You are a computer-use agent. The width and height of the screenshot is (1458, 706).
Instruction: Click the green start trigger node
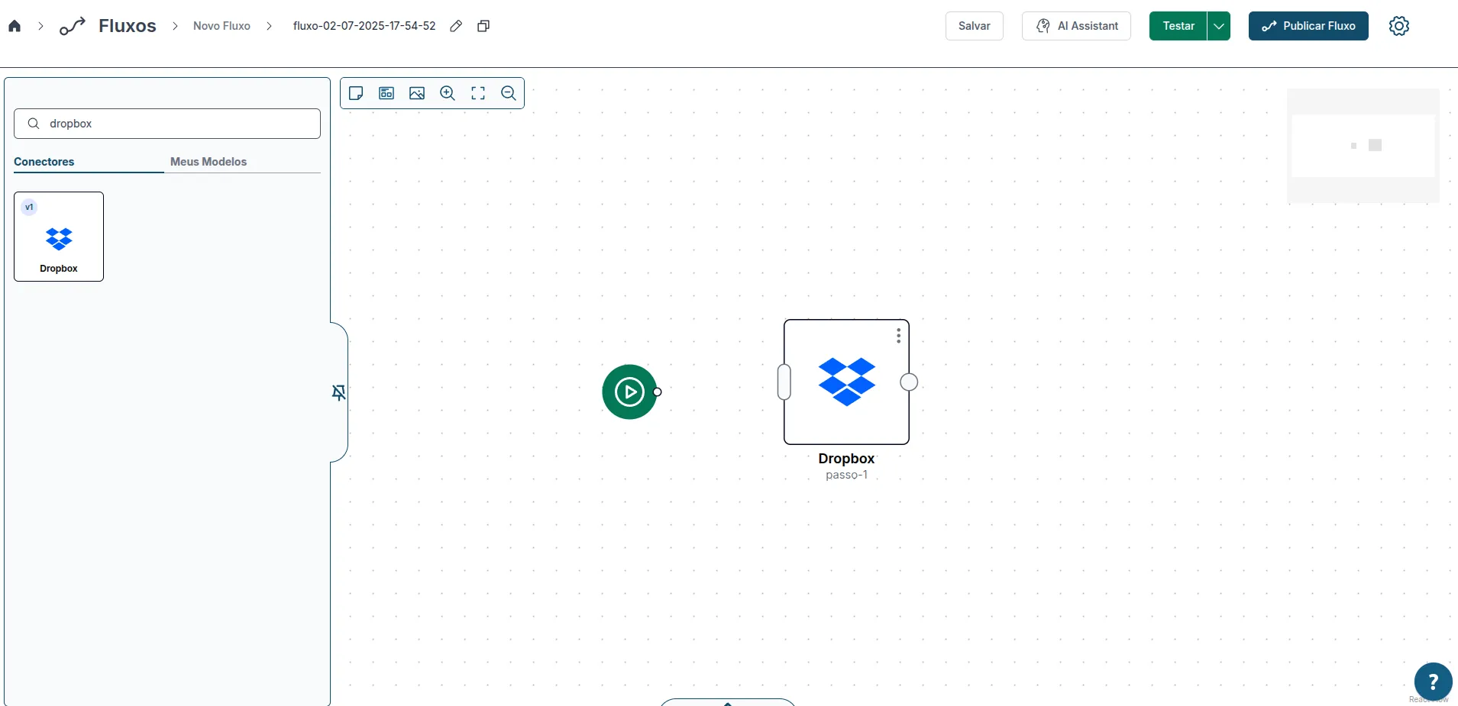coord(629,392)
